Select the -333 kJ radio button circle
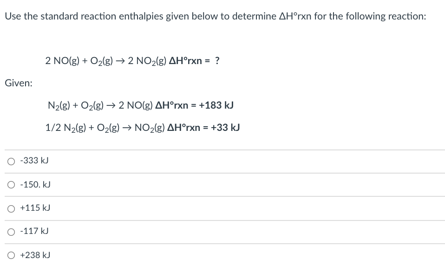Screen dimensions: 445x272 pyautogui.click(x=11, y=162)
